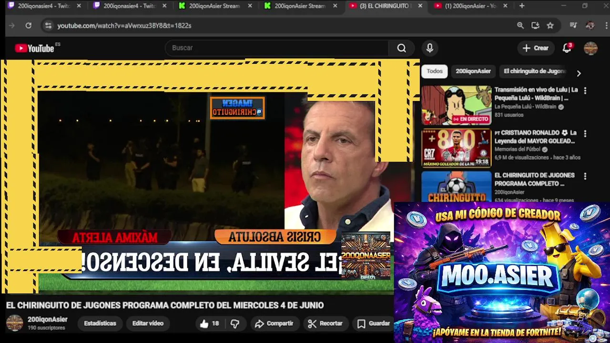Select the 200iqonAsier filter chip
This screenshot has height=343, width=610.
(473, 71)
